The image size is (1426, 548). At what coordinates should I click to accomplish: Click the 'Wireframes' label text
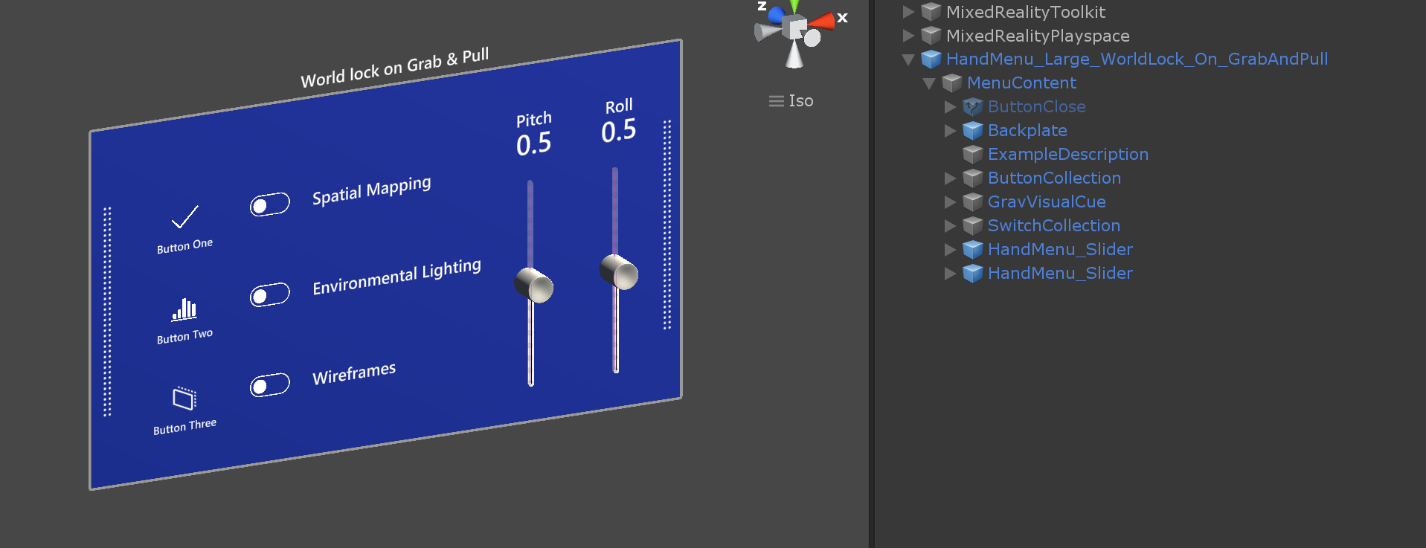(x=354, y=373)
